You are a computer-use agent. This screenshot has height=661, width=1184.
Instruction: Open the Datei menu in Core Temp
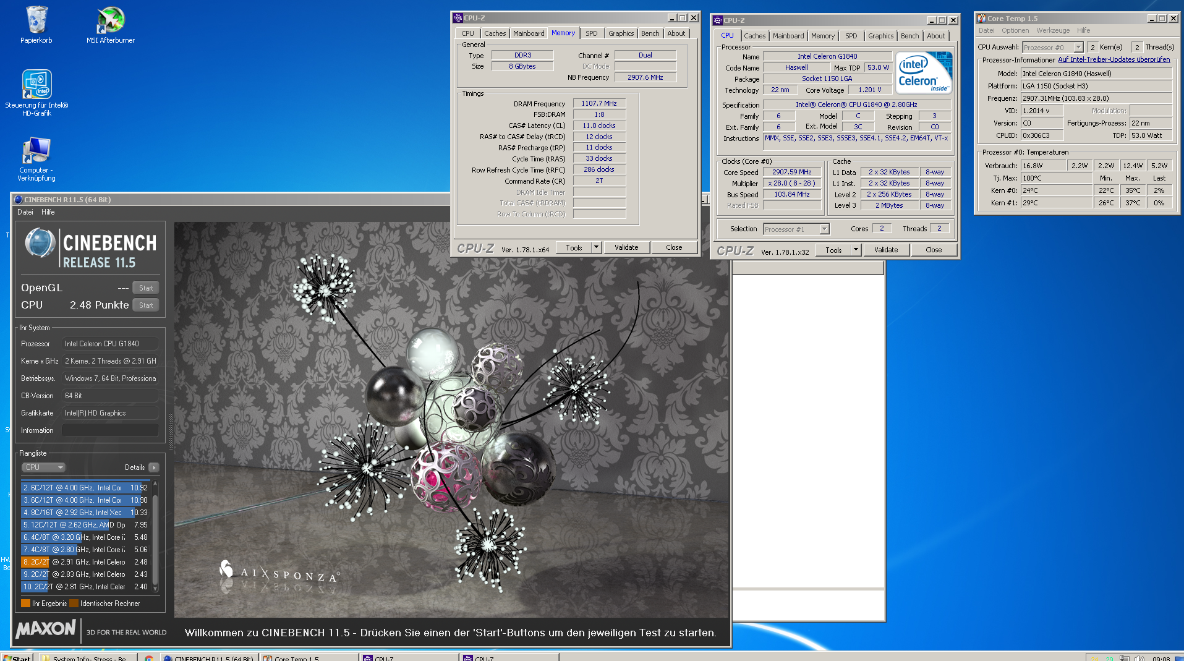(x=987, y=30)
